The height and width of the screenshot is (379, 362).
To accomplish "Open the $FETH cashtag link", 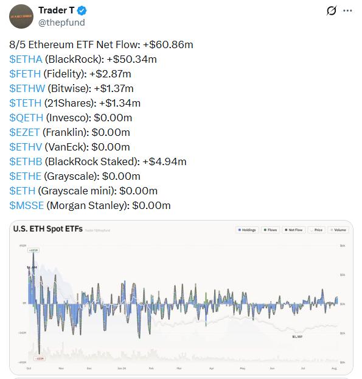I will pyautogui.click(x=25, y=74).
